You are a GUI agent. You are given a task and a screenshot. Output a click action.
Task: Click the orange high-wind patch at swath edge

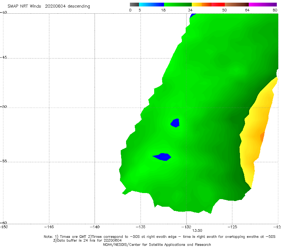[x=262, y=137]
